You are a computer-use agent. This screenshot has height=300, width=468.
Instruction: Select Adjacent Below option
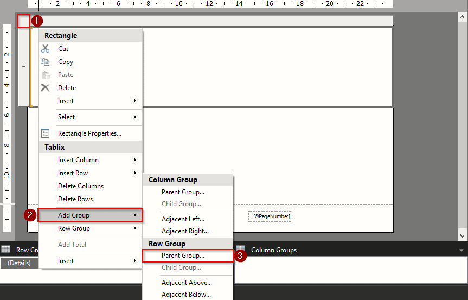point(188,295)
